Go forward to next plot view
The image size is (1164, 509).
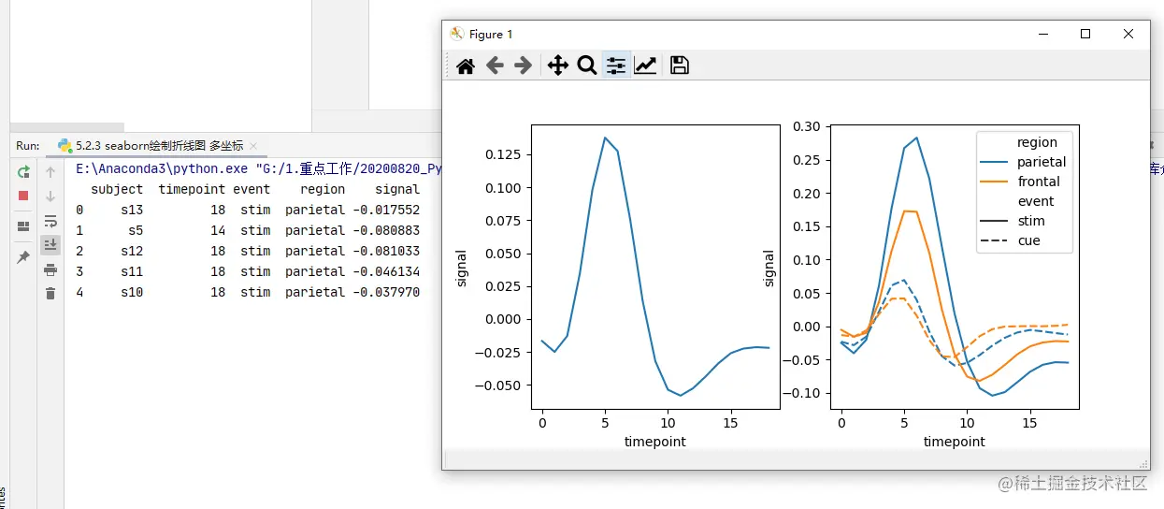(x=524, y=65)
